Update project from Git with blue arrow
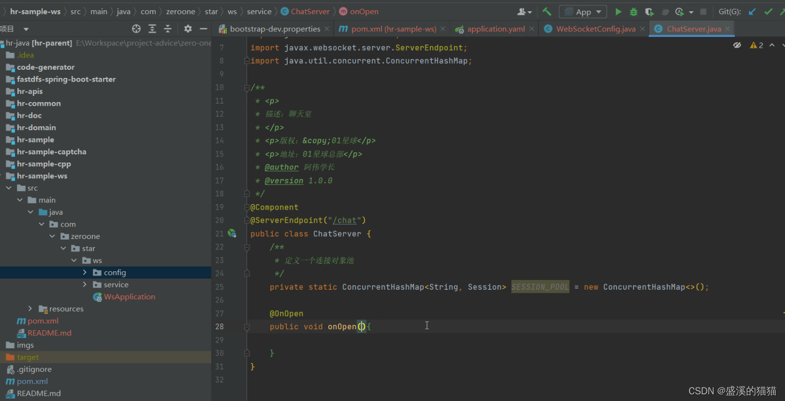 click(x=752, y=11)
